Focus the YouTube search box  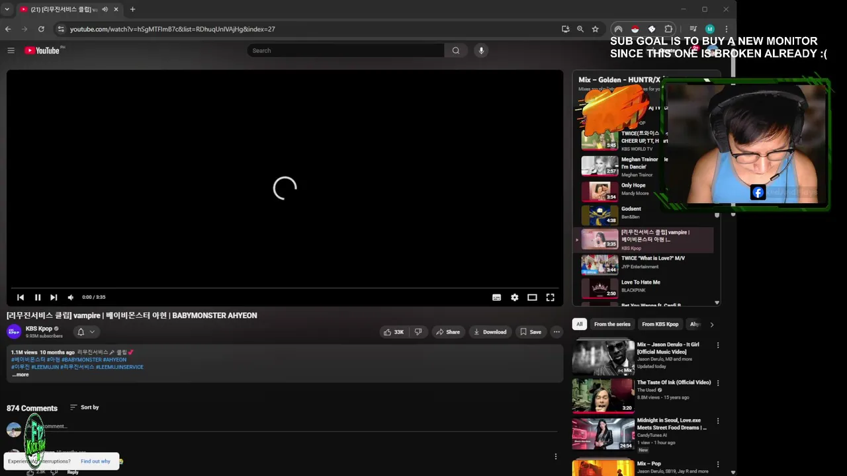[345, 50]
